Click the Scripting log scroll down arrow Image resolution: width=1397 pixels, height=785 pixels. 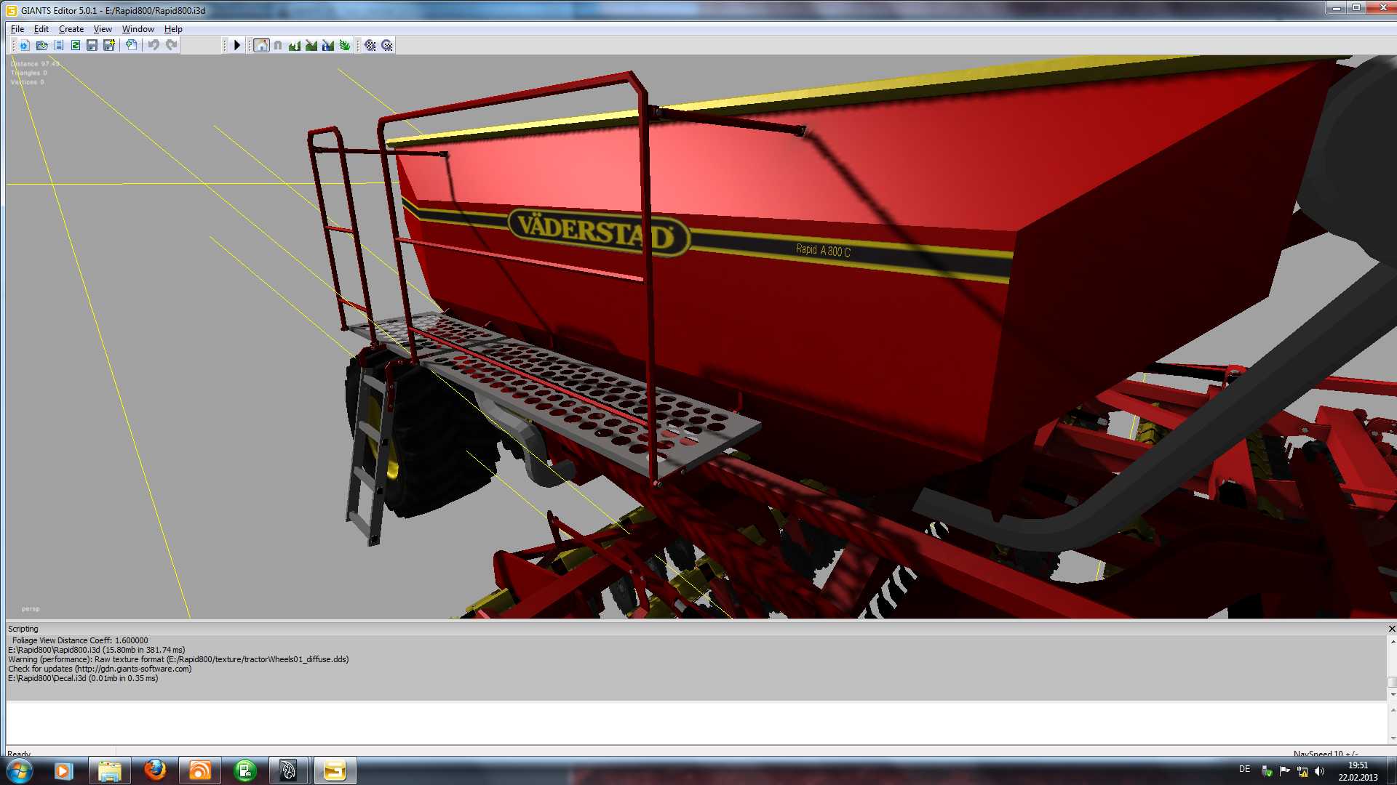click(1392, 695)
